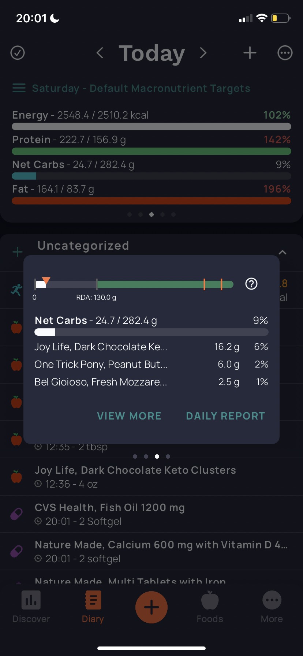Open the three-dot options menu
The width and height of the screenshot is (303, 656).
(285, 53)
